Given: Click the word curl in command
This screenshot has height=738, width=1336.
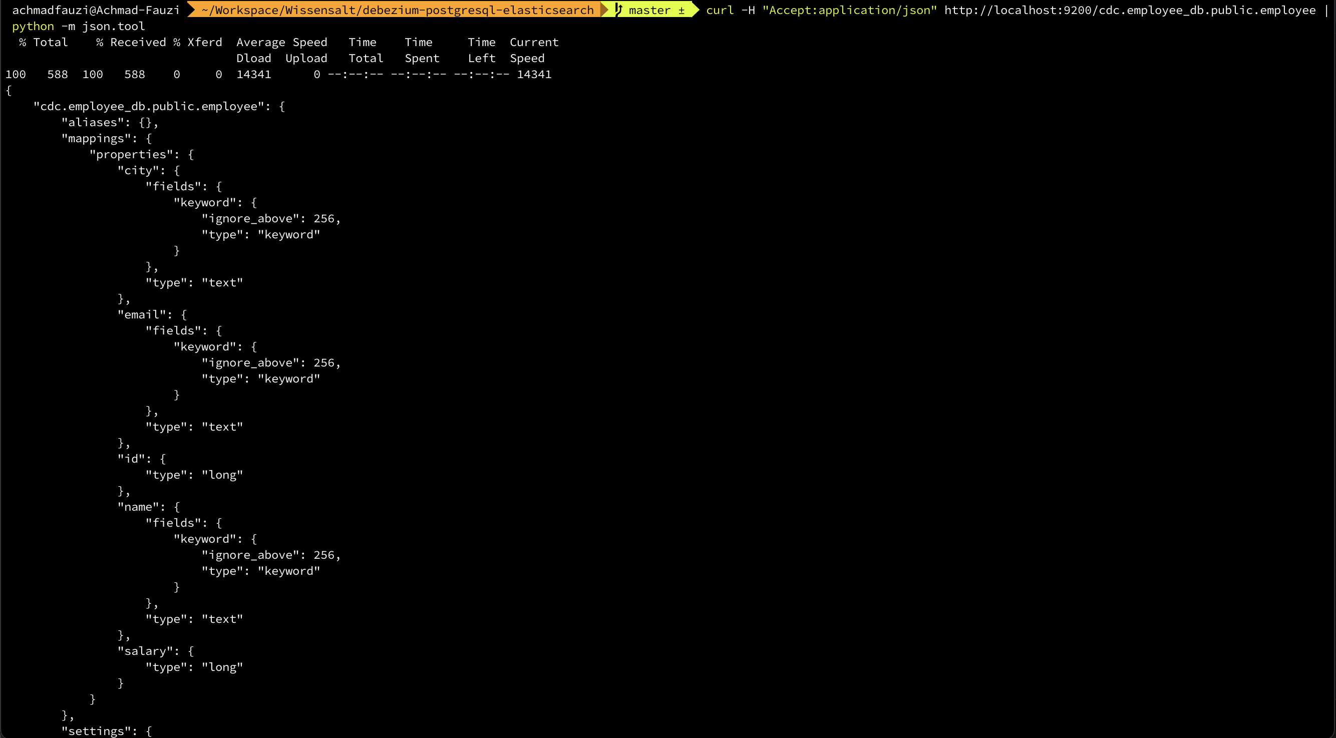Looking at the screenshot, I should pyautogui.click(x=720, y=11).
